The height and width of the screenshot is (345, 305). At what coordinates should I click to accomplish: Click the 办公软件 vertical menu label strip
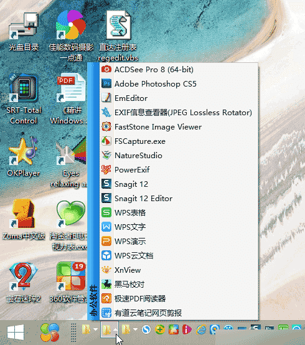[x=93, y=191]
